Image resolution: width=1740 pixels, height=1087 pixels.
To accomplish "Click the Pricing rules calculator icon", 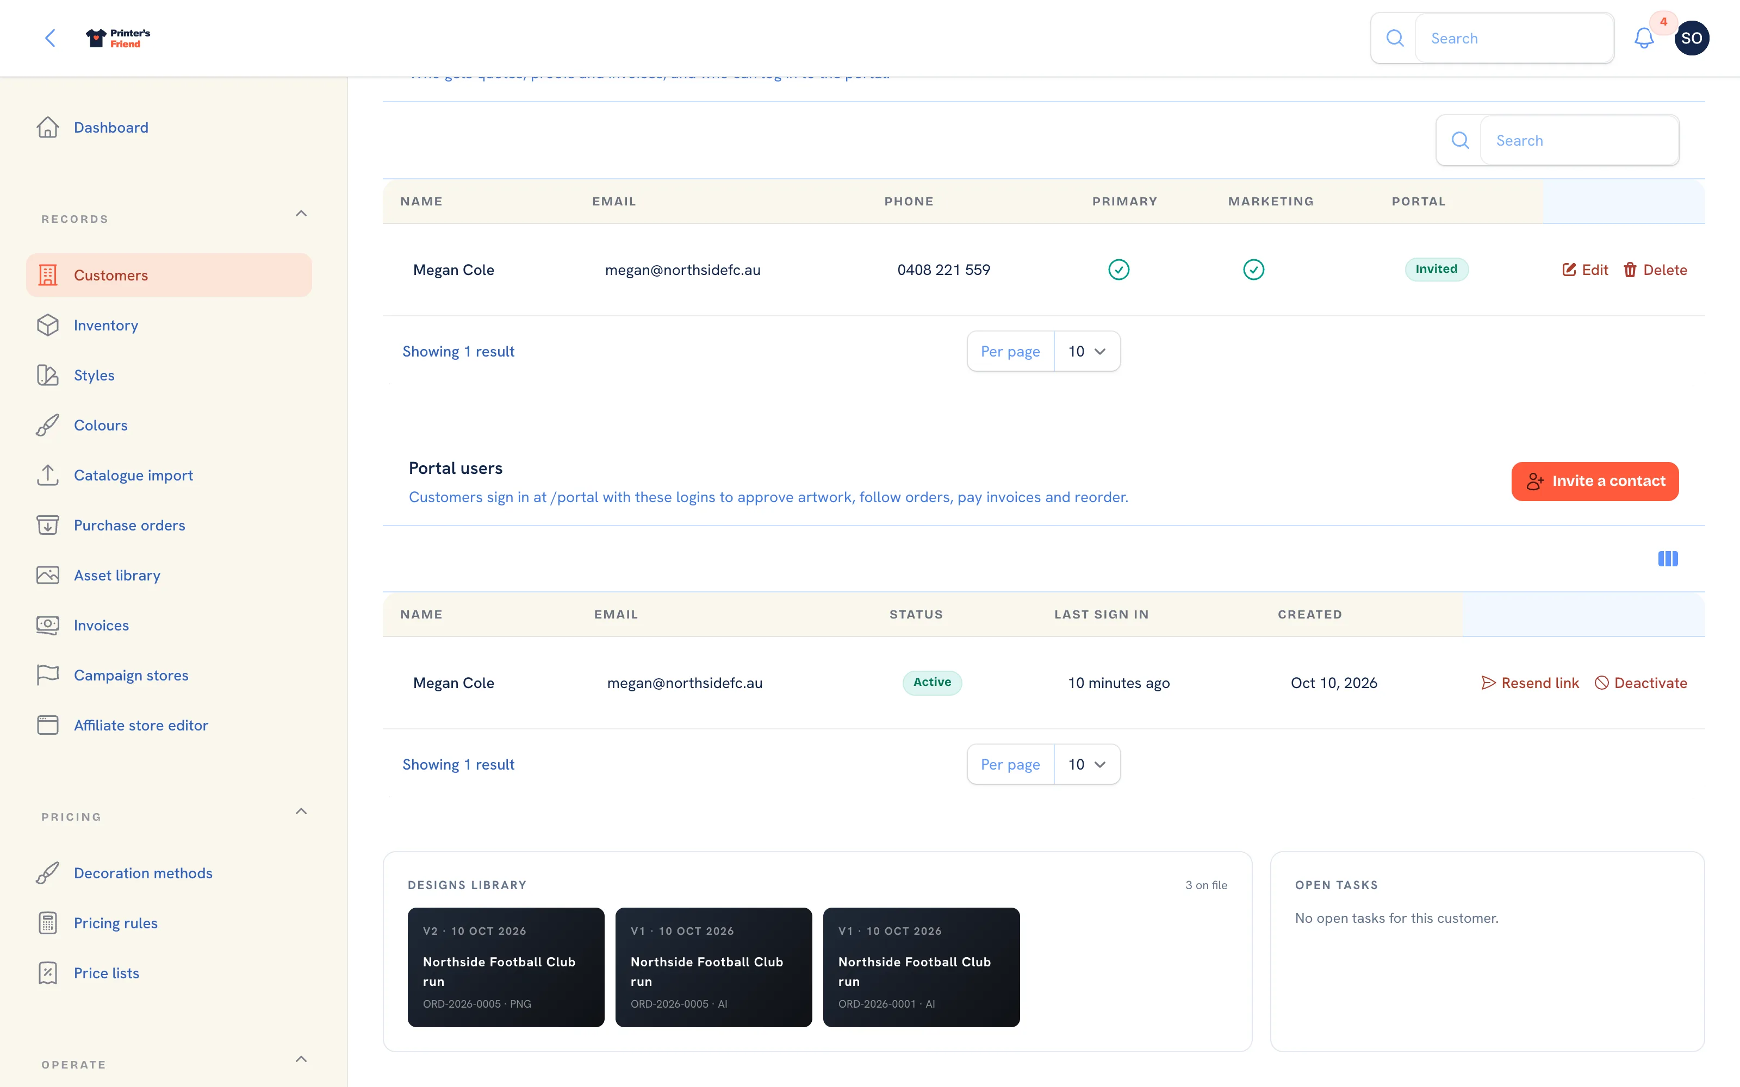I will pyautogui.click(x=47, y=922).
